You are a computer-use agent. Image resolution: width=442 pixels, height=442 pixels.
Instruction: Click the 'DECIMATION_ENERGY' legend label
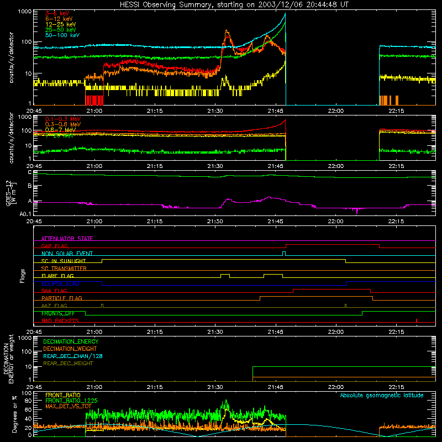[x=71, y=341]
